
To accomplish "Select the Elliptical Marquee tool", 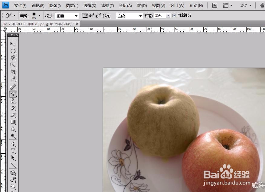I will pyautogui.click(x=13, y=51).
